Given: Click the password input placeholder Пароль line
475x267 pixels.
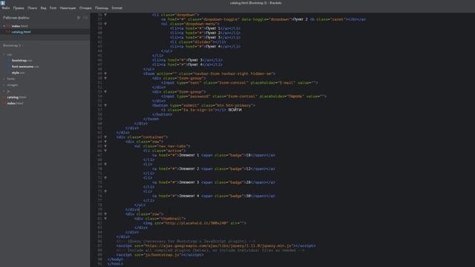Looking at the screenshot, I should click(x=244, y=96).
